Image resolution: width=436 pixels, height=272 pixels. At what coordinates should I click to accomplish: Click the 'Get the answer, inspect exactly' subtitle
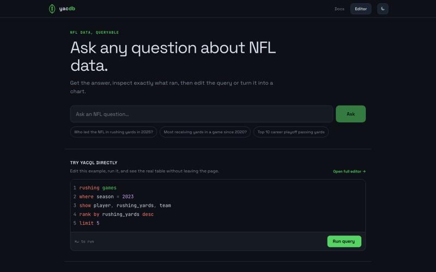coord(172,87)
